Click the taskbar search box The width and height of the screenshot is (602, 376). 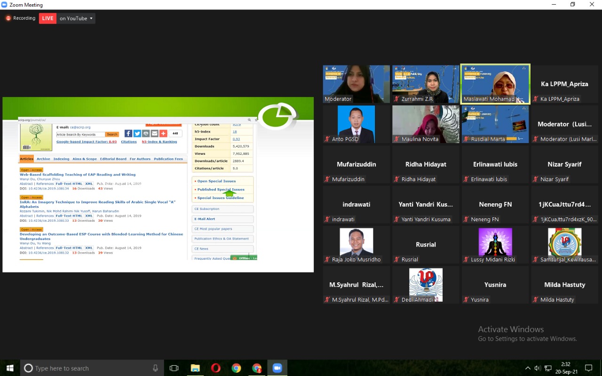pos(92,368)
